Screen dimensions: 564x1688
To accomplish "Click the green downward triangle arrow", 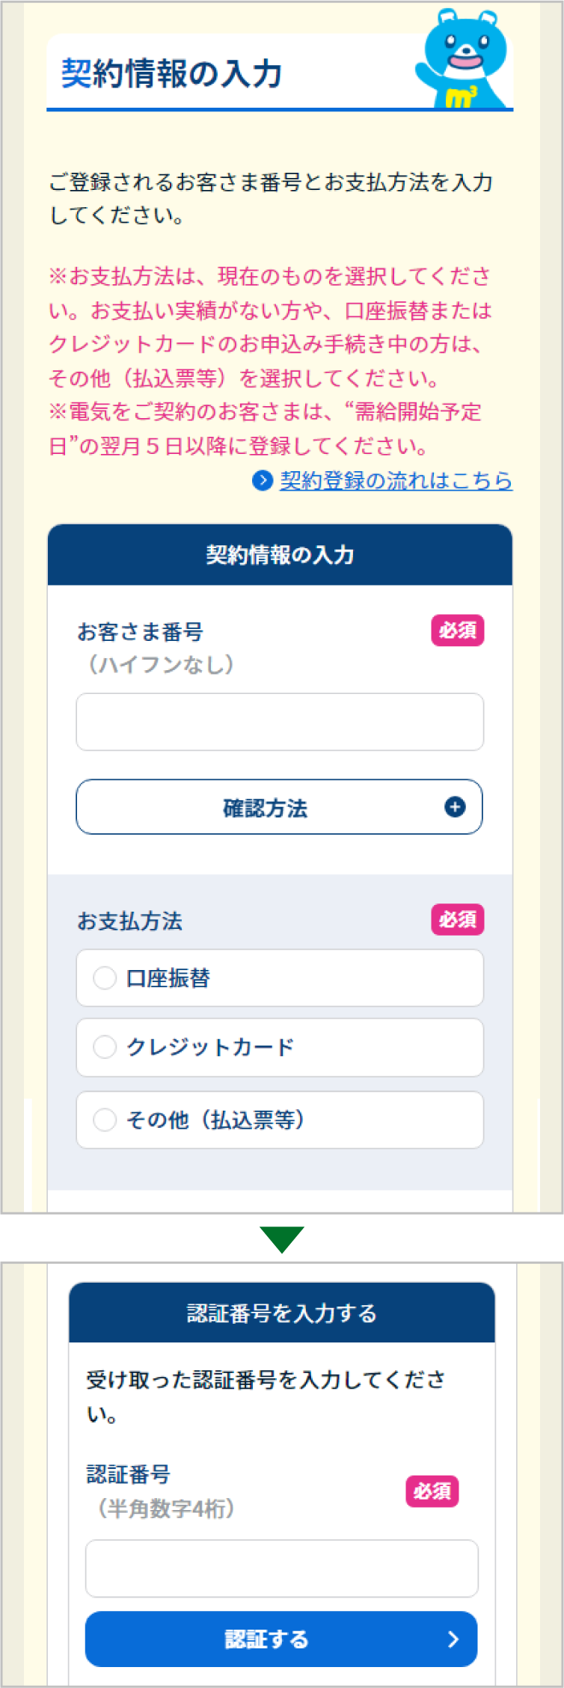I will [281, 1239].
